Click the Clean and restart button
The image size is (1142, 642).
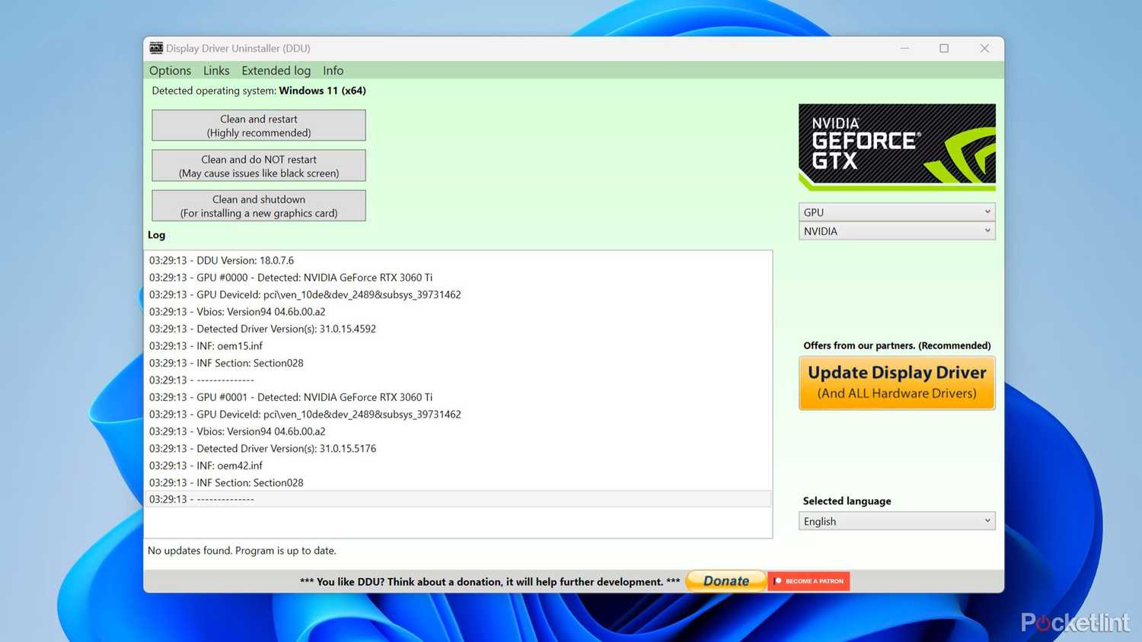[258, 125]
